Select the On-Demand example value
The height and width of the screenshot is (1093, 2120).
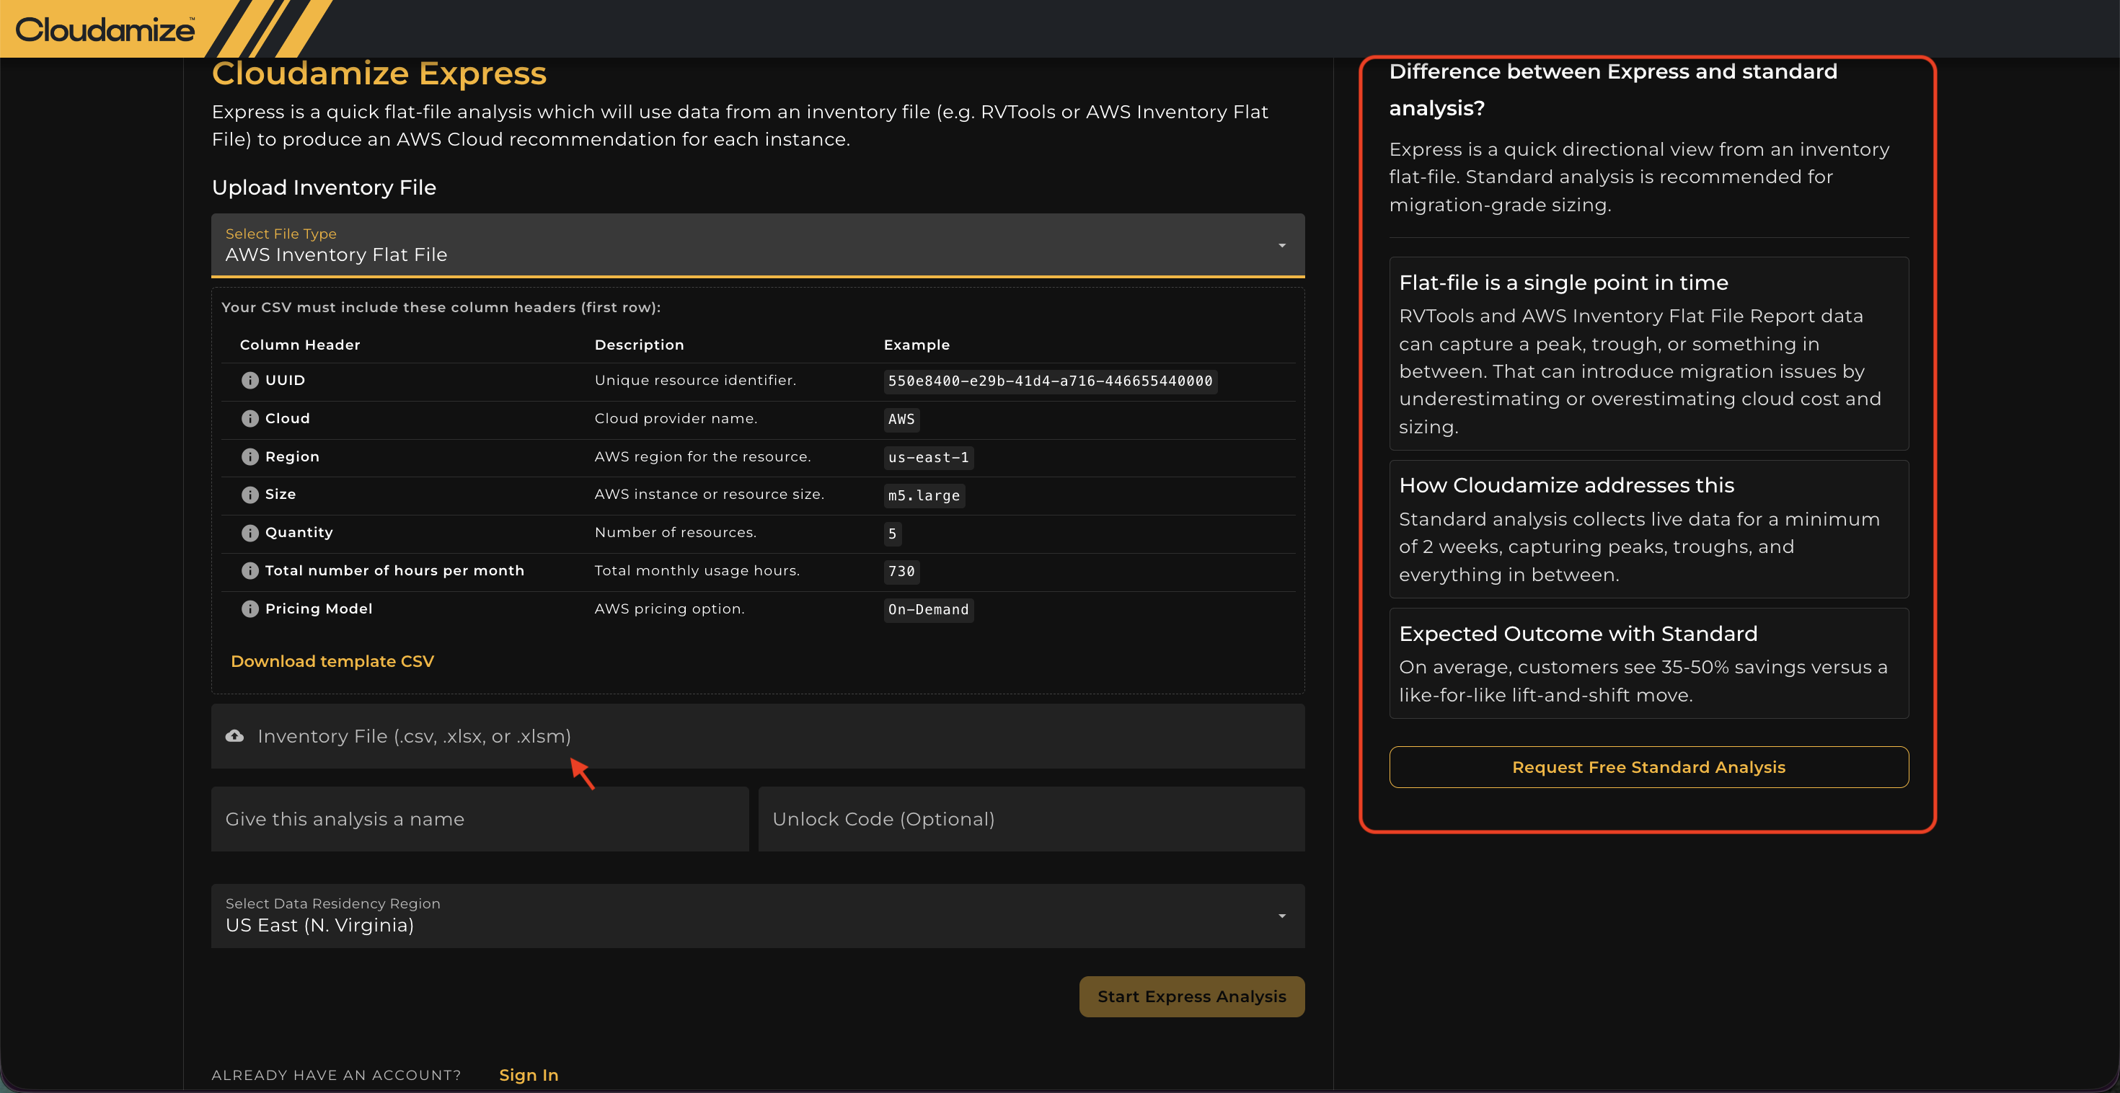point(928,610)
